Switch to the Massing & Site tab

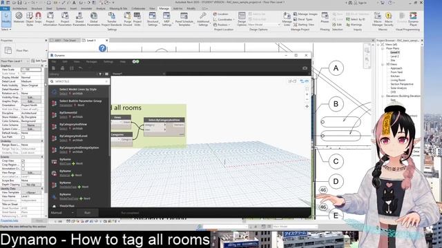(118, 8)
